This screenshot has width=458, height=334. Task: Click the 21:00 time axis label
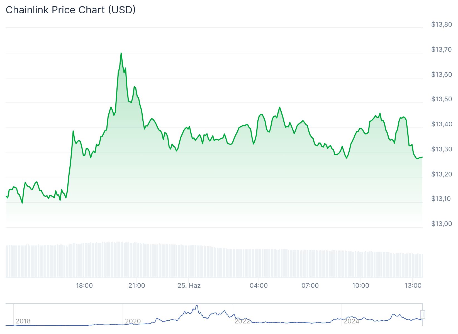pos(137,286)
